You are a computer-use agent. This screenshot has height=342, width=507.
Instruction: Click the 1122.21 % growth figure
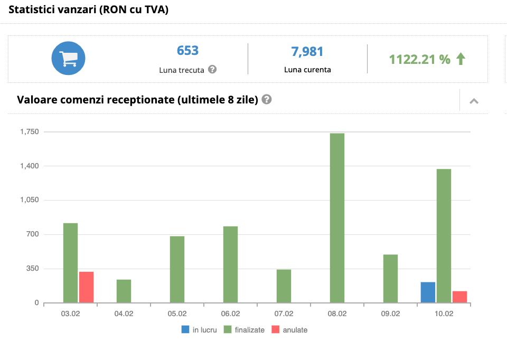coord(419,60)
